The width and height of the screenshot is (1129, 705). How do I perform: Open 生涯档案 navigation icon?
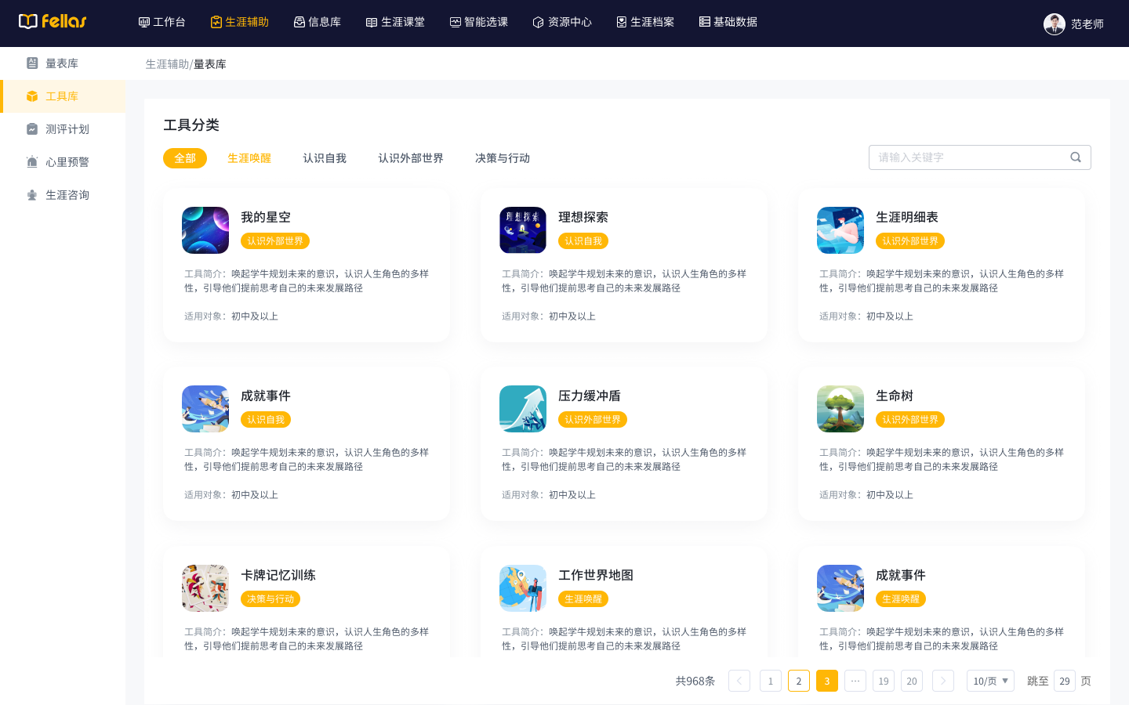click(622, 22)
